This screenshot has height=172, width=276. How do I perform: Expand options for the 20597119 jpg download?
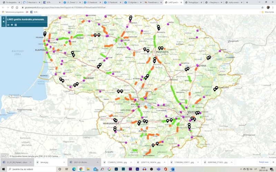pos(165,162)
